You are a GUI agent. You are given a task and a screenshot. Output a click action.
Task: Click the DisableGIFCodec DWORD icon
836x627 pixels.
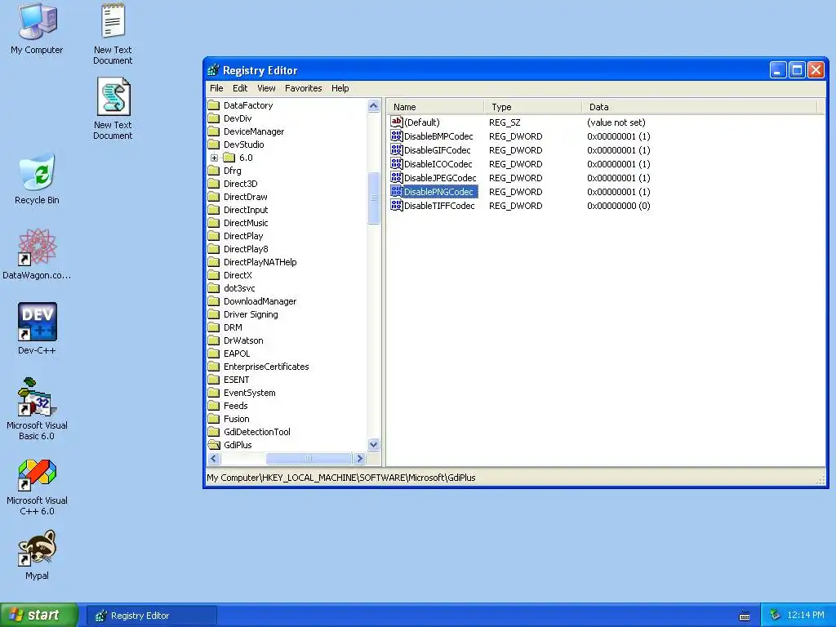point(396,150)
